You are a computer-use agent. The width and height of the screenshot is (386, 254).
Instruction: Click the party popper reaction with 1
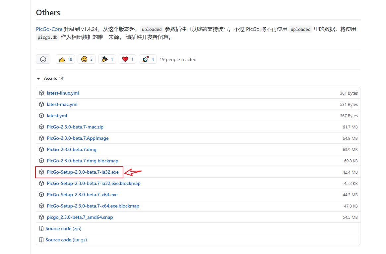107,59
